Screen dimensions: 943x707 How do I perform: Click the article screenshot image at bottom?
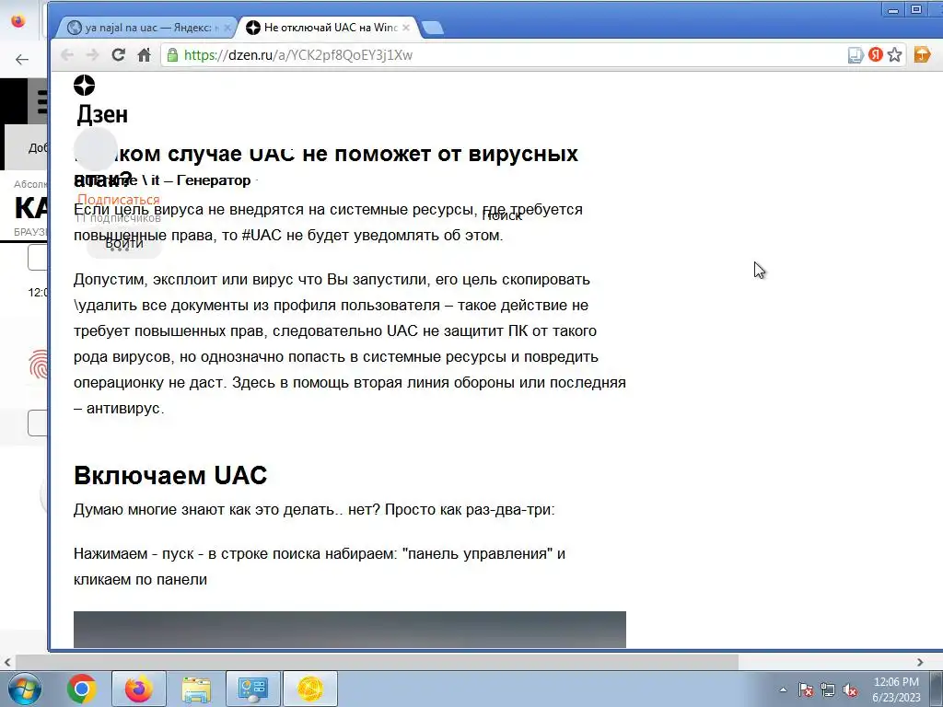click(x=349, y=630)
